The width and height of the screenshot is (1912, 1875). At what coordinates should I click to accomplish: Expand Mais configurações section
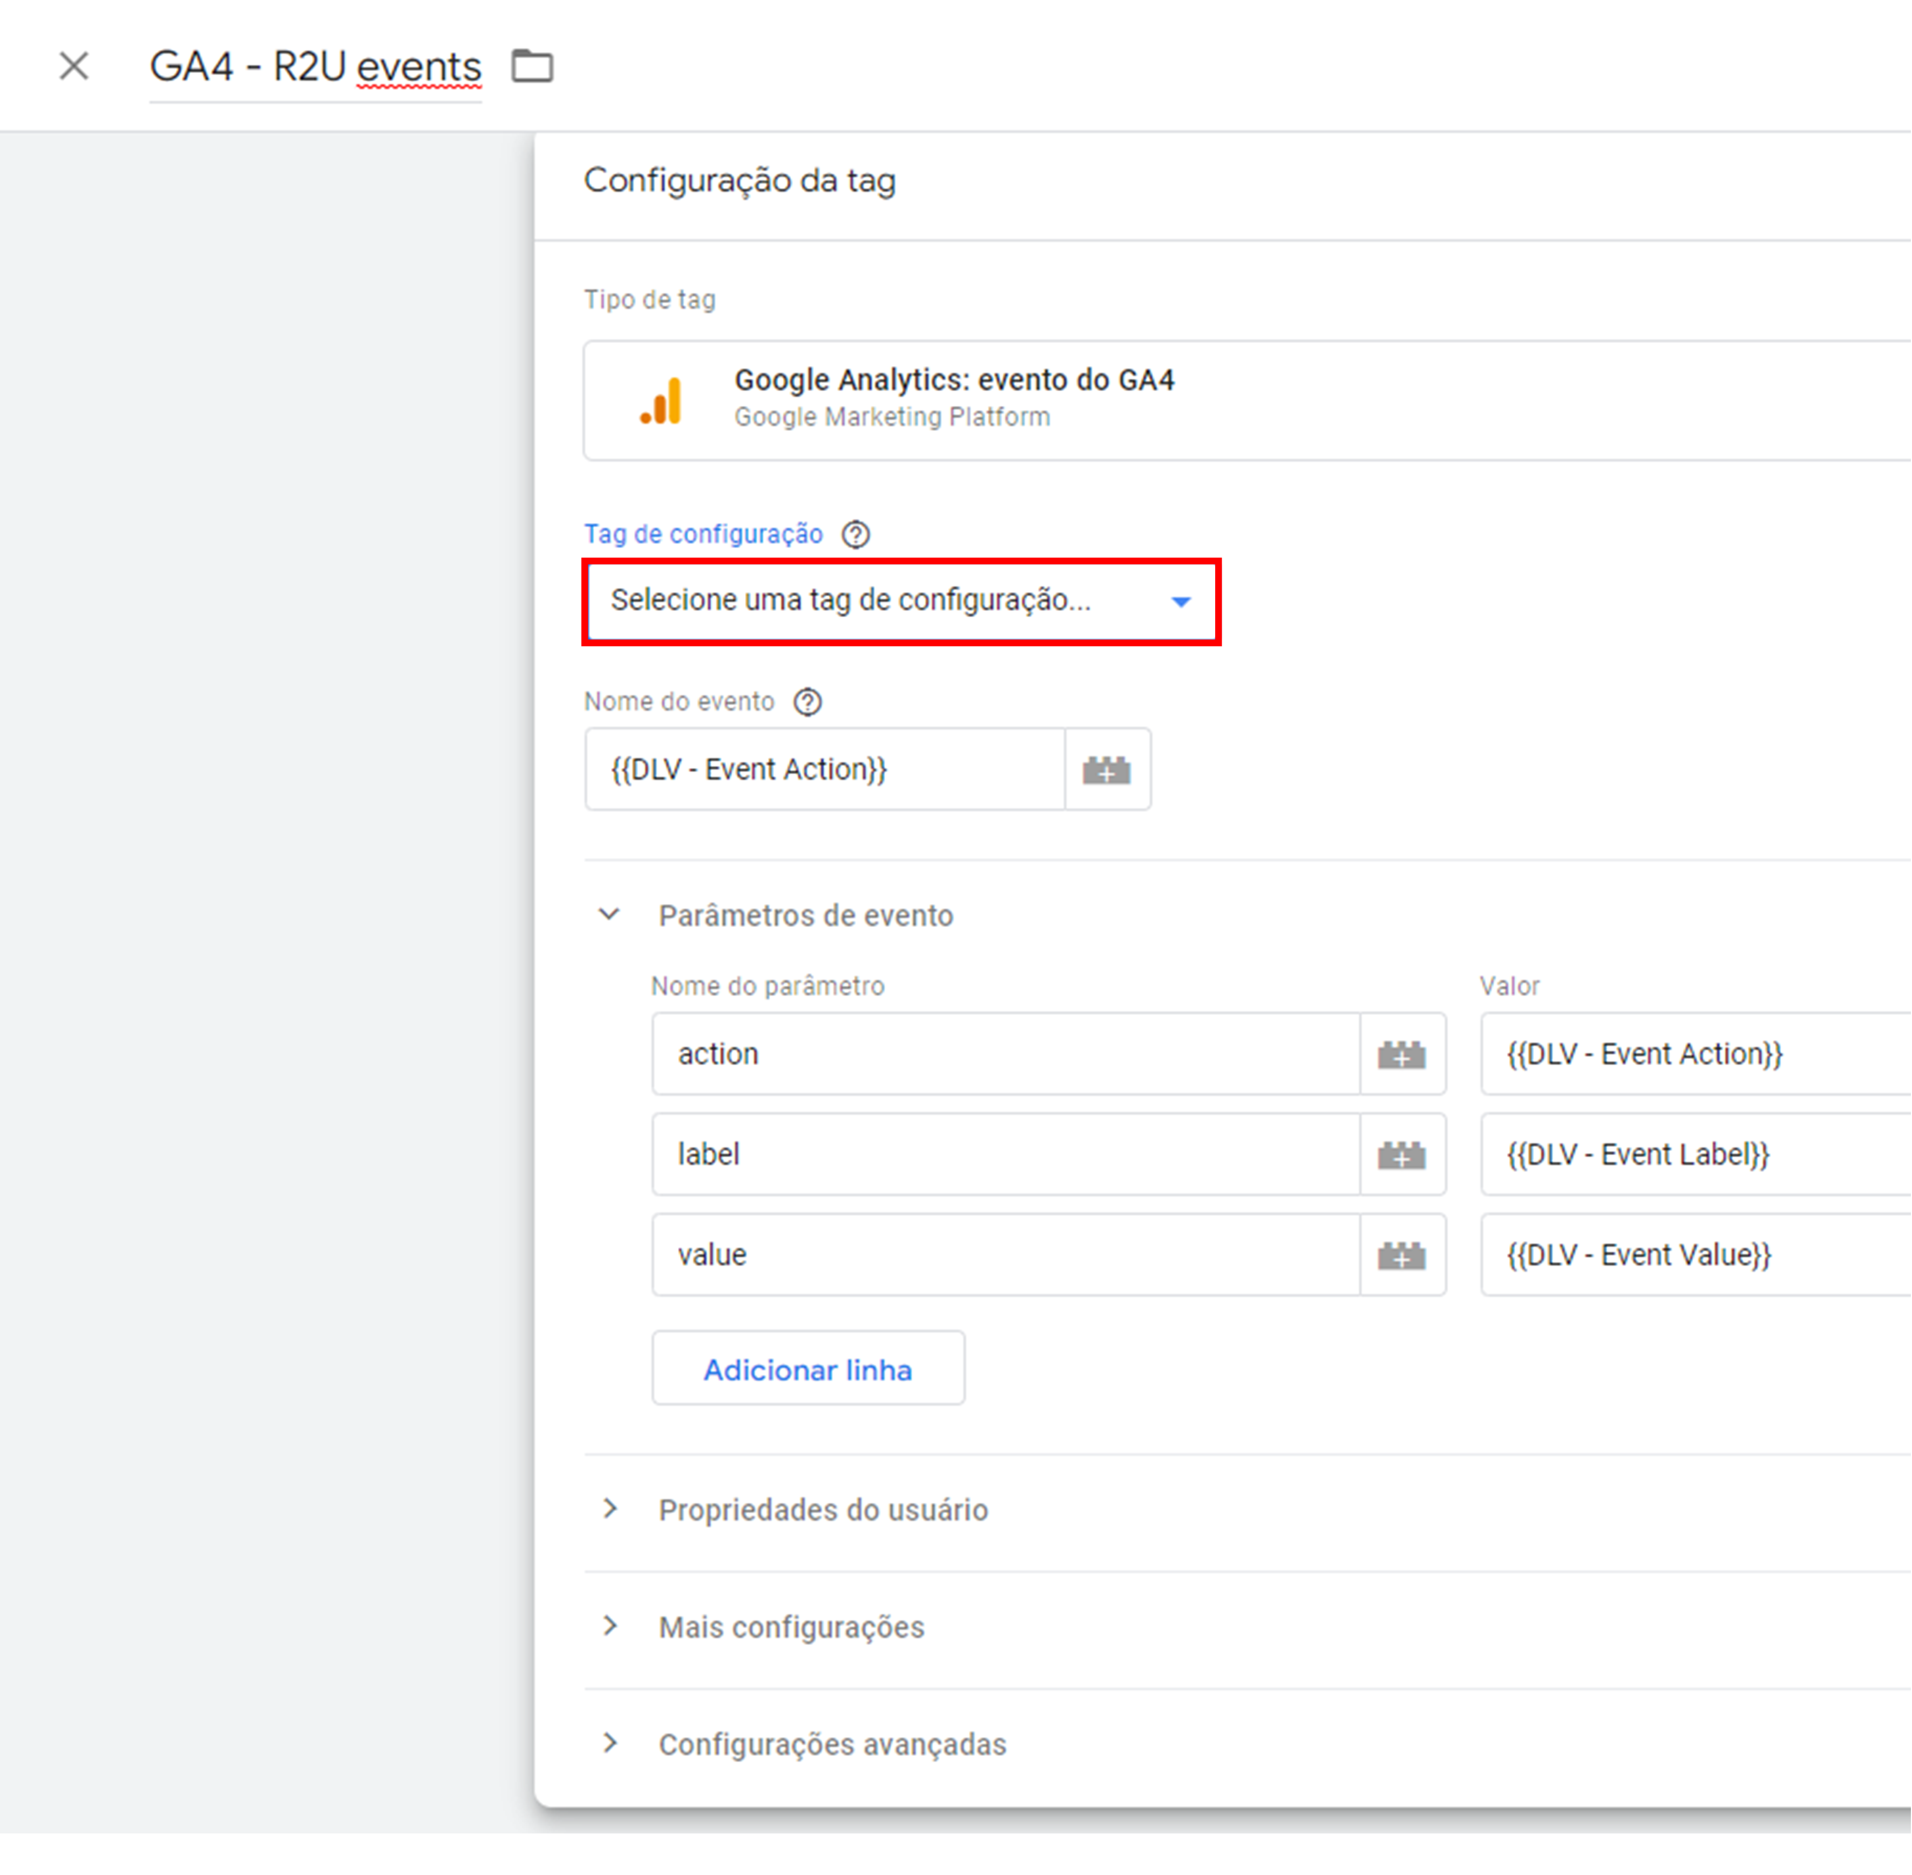click(x=610, y=1627)
